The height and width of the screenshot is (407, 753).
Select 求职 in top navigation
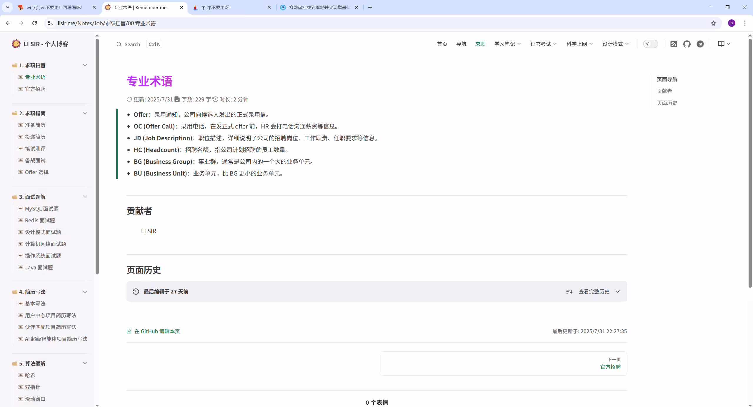click(480, 44)
